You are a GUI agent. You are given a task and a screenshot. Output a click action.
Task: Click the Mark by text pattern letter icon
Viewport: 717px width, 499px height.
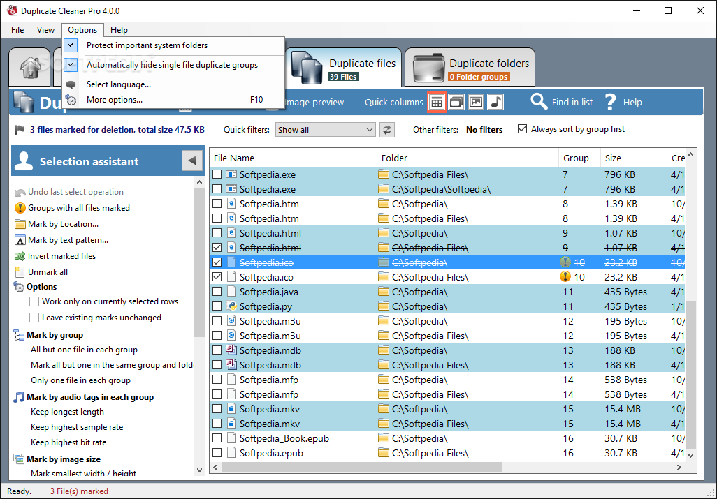[x=20, y=240]
